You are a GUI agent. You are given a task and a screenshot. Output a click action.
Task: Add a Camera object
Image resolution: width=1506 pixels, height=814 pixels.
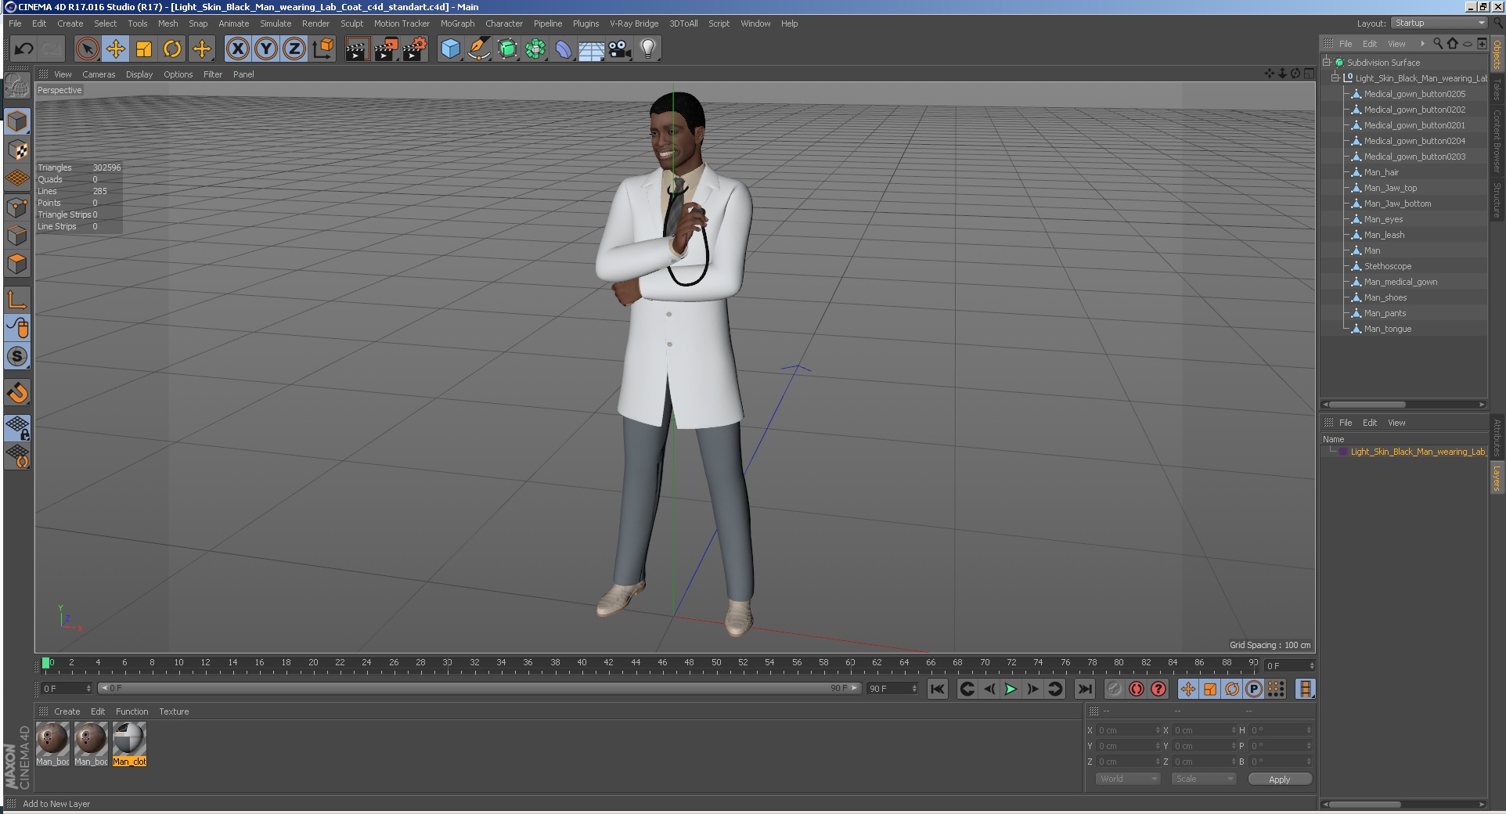click(620, 49)
